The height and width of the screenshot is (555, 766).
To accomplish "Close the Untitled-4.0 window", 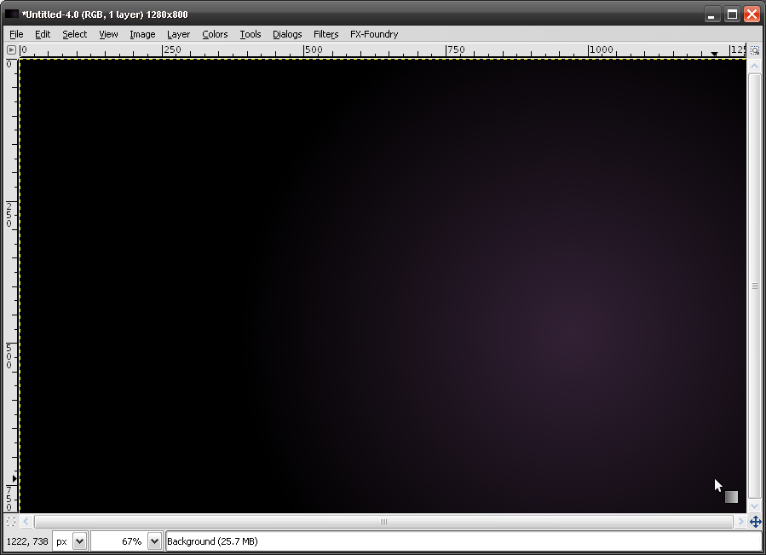I will coord(752,14).
